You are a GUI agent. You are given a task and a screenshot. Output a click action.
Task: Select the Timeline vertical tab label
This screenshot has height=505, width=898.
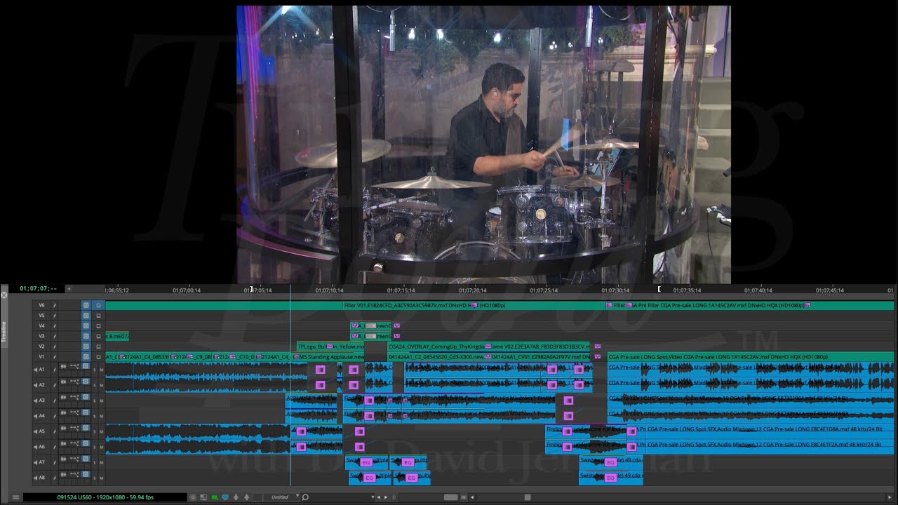click(x=4, y=331)
